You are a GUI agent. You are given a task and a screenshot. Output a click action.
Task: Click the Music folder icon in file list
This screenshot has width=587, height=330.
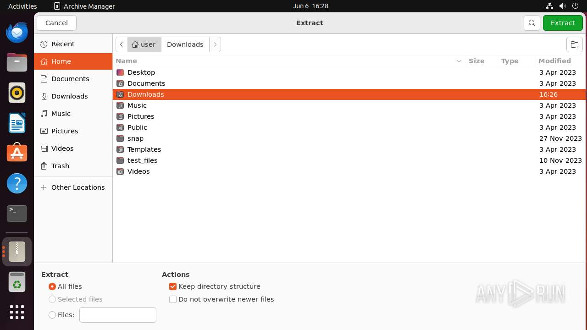pos(120,105)
